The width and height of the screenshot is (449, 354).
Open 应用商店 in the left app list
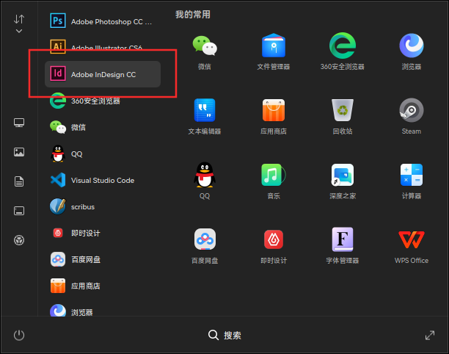click(x=103, y=286)
